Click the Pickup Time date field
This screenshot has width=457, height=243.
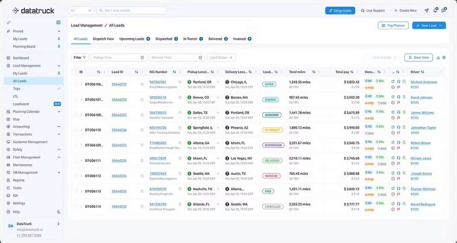118,58
